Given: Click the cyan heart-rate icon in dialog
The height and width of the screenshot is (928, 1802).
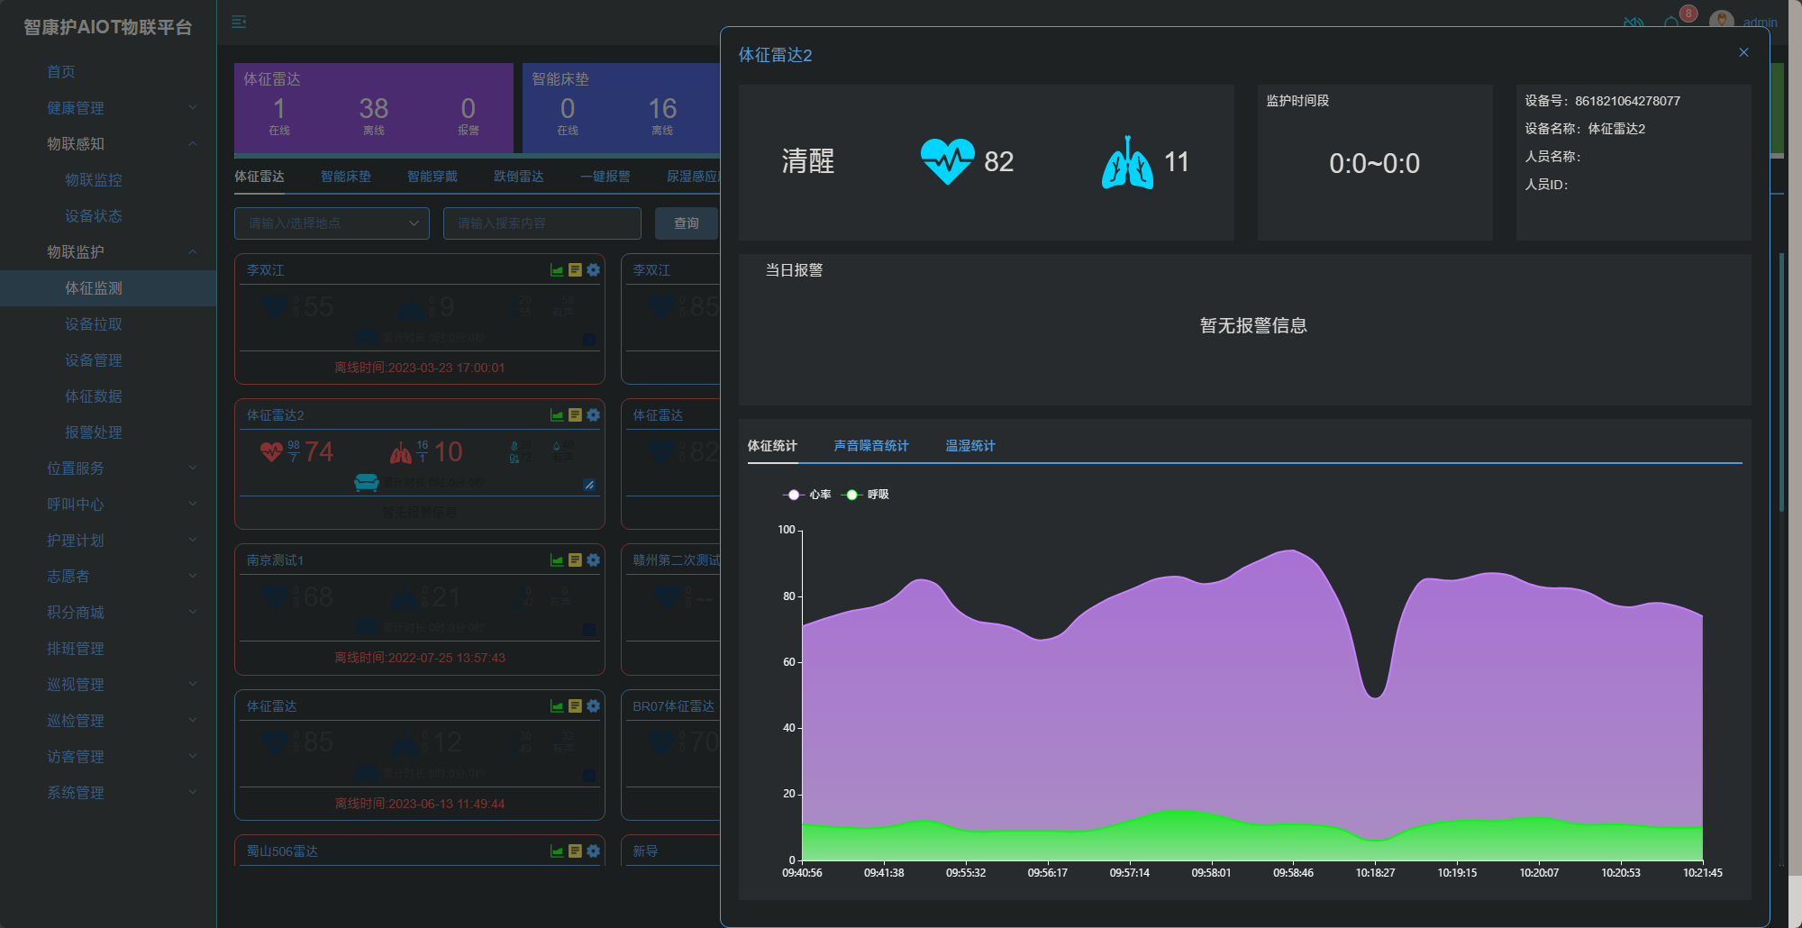Looking at the screenshot, I should pyautogui.click(x=947, y=161).
